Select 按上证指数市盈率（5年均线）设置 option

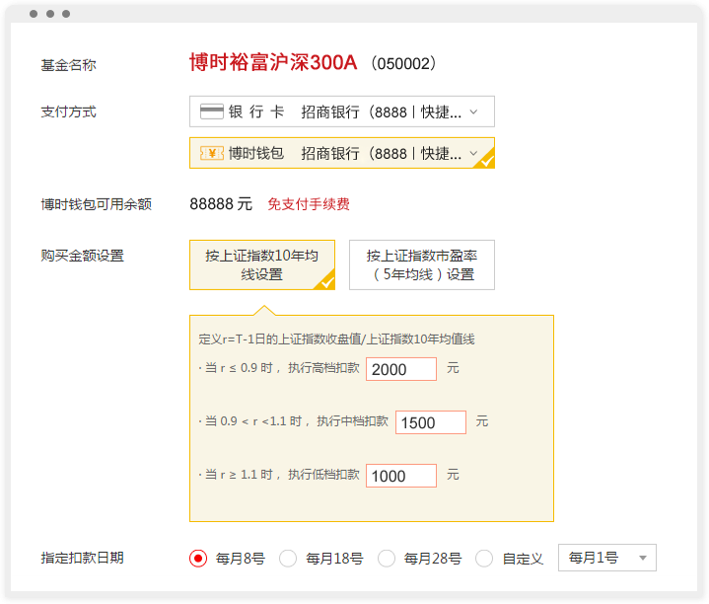422,265
